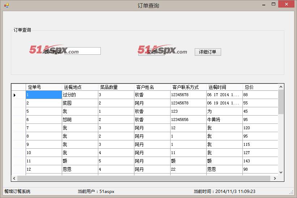Click the vertical scrollbar up arrow
This screenshot has height=198, width=297.
pos(281,87)
